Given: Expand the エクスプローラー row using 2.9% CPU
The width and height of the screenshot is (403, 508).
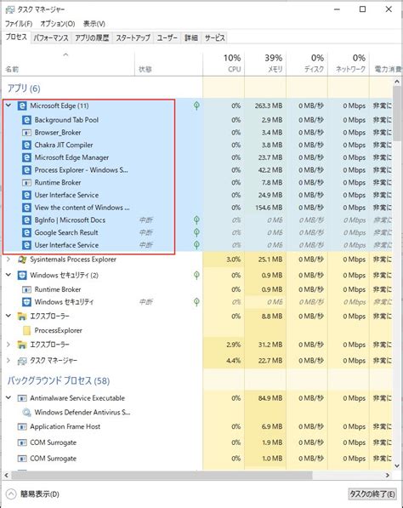Looking at the screenshot, I should point(9,345).
